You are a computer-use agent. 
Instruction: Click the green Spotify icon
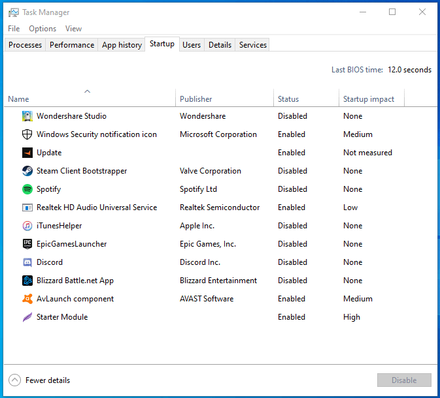[27, 189]
